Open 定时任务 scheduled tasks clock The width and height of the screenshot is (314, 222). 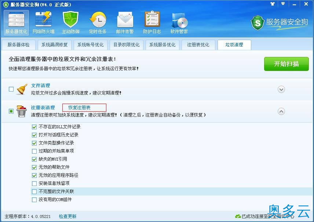[x=98, y=23]
